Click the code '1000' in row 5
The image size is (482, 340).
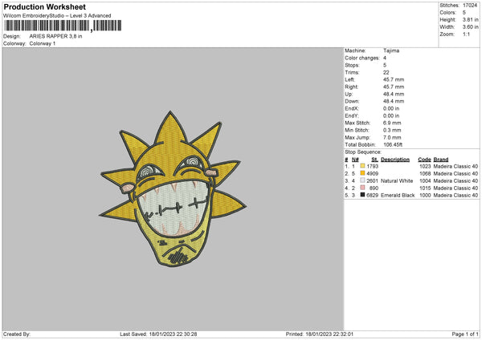tap(425, 195)
